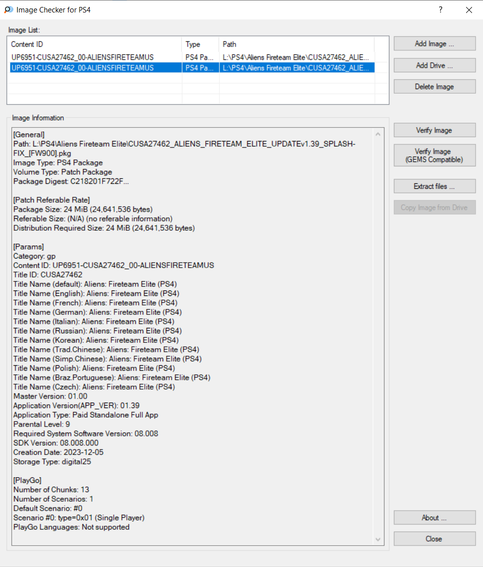Click Number of Scenarios: 1 line
The height and width of the screenshot is (567, 483).
[x=53, y=499]
